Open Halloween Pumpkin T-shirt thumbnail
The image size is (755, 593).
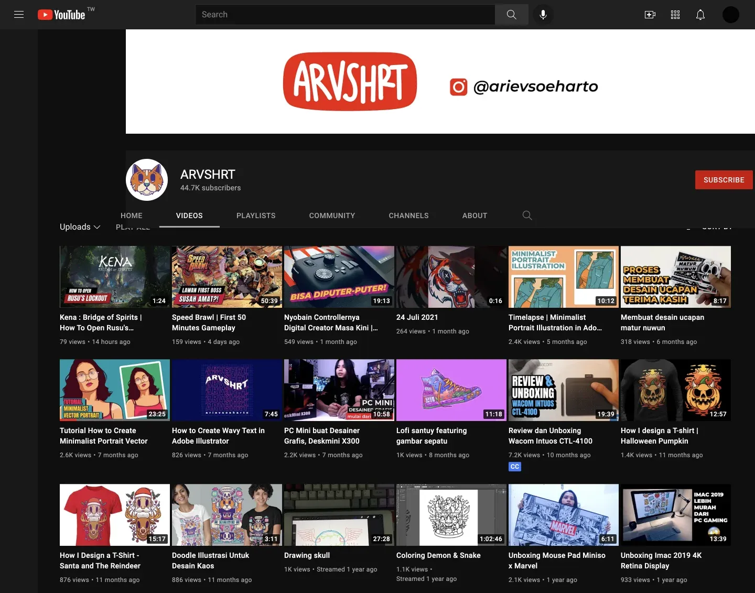676,390
